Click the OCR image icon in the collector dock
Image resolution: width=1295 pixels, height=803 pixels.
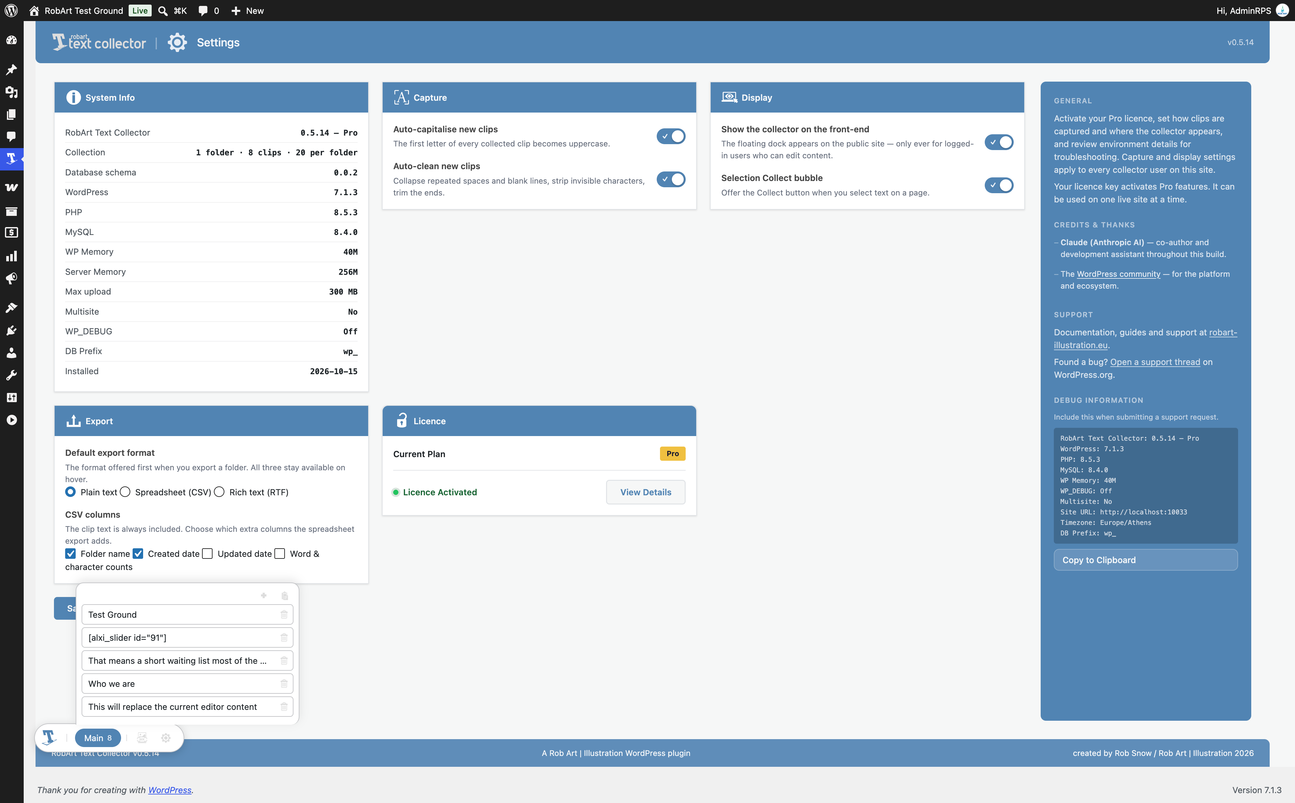pyautogui.click(x=142, y=738)
